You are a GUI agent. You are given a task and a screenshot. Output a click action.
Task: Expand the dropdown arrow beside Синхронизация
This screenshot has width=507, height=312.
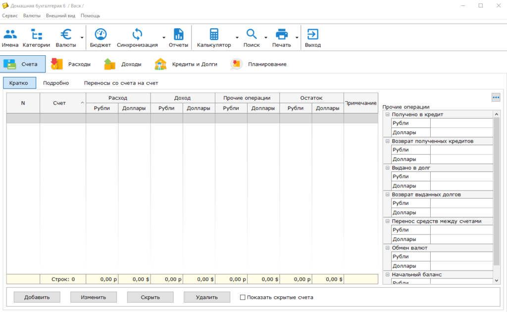pos(163,38)
